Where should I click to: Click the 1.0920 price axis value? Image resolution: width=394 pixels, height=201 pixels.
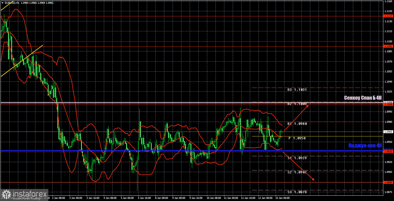(x=388, y=162)
